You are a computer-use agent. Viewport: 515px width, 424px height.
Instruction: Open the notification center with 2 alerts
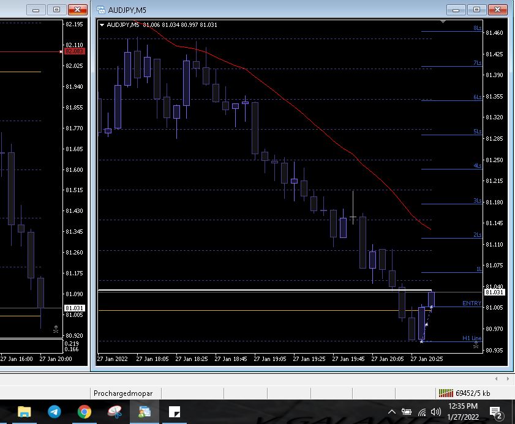(496, 413)
